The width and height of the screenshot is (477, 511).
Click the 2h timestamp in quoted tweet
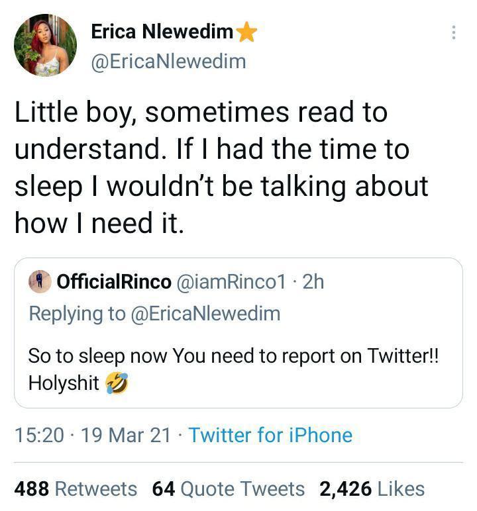(x=313, y=282)
